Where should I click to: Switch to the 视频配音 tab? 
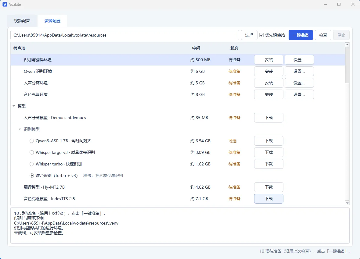pyautogui.click(x=22, y=21)
